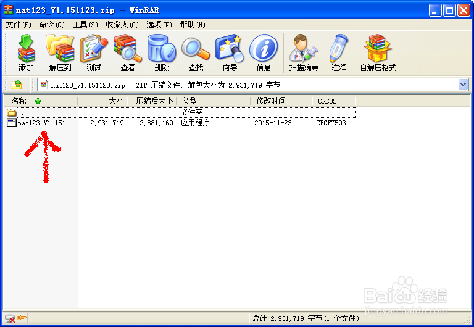Show archive Info (信息) icon
This screenshot has height=327, width=474.
(x=264, y=52)
